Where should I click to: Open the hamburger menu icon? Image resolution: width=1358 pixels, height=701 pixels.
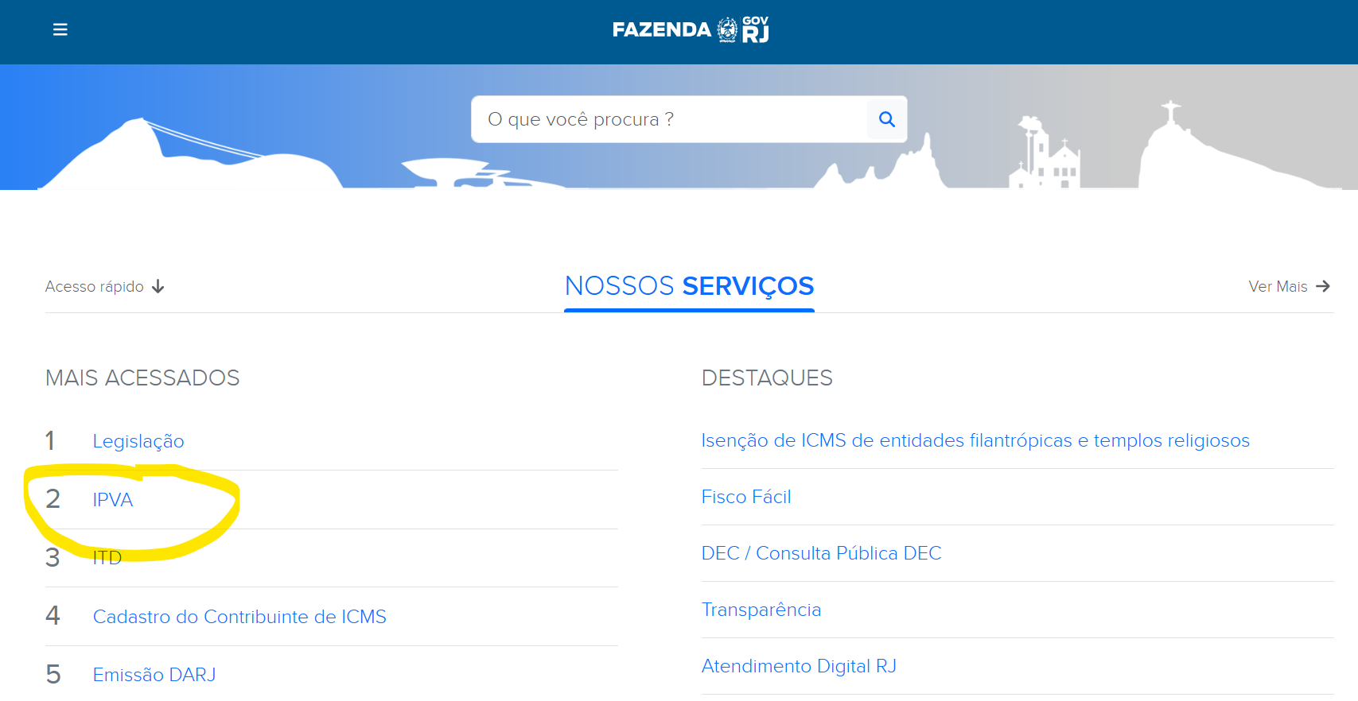[x=60, y=29]
